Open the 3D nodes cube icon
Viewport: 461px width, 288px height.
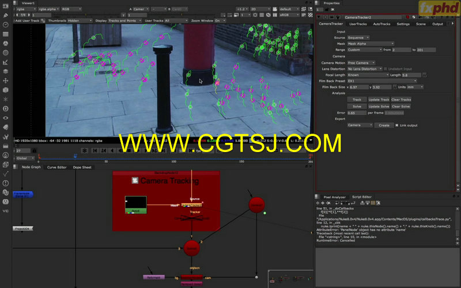[5, 90]
